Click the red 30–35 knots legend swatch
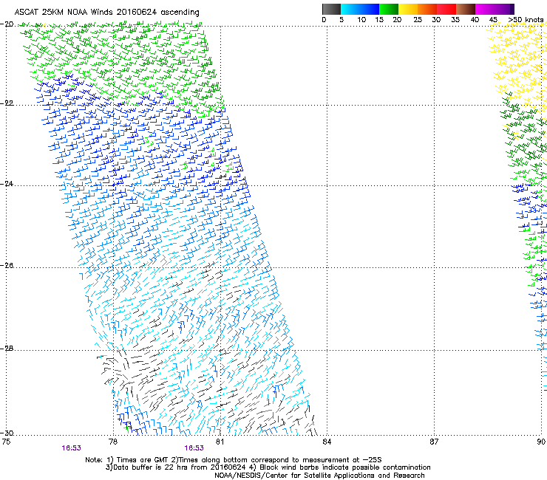The height and width of the screenshot is (480, 547). pyautogui.click(x=446, y=9)
